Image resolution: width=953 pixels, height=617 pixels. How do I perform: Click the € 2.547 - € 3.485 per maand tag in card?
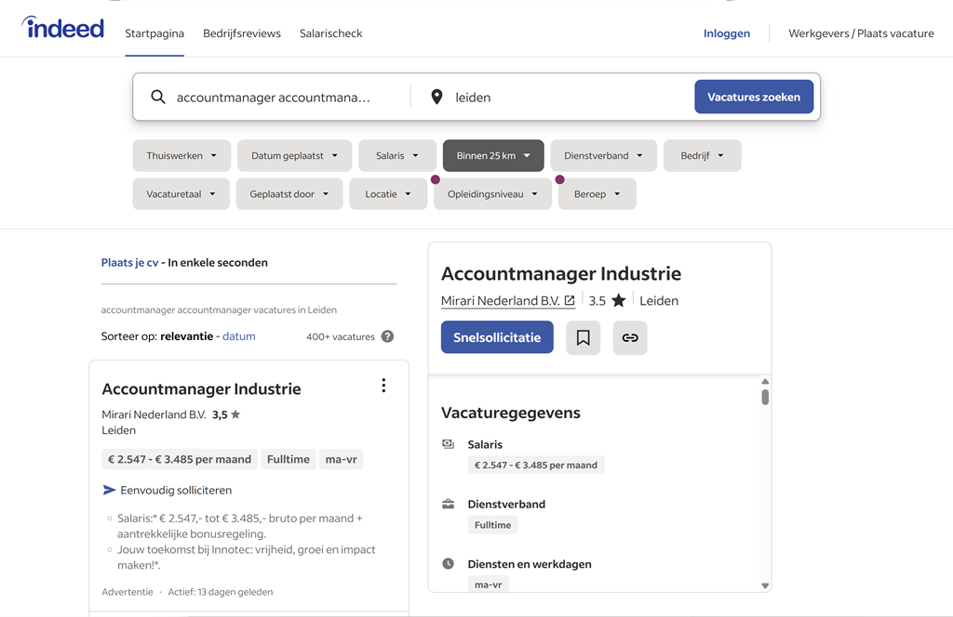click(x=180, y=459)
